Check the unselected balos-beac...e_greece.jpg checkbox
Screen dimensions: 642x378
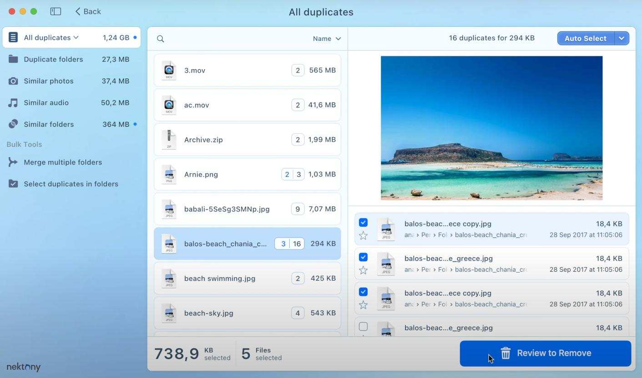(x=363, y=326)
